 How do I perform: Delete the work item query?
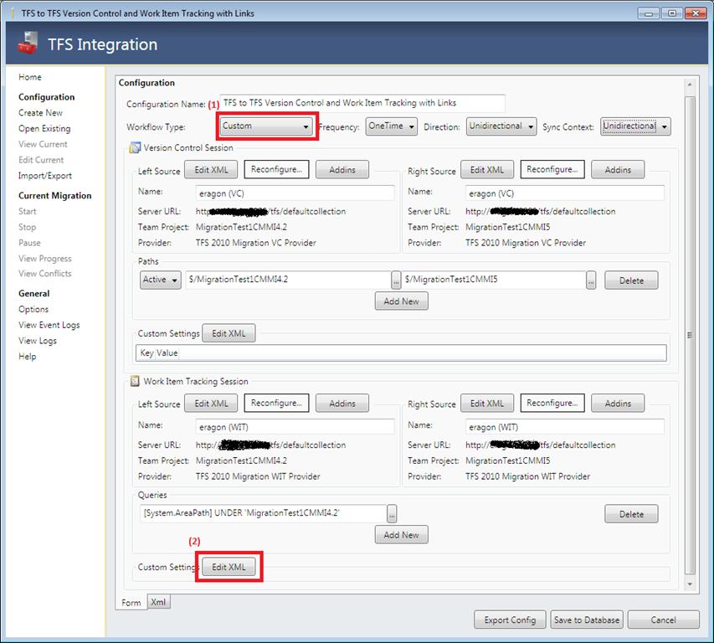click(x=631, y=514)
